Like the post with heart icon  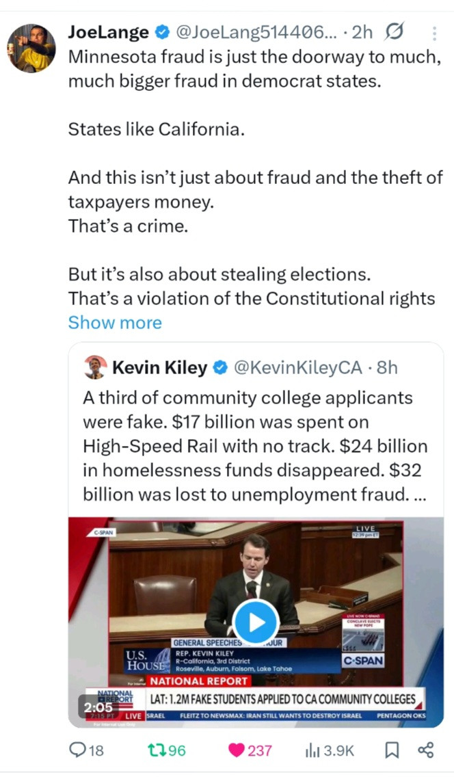pyautogui.click(x=237, y=750)
